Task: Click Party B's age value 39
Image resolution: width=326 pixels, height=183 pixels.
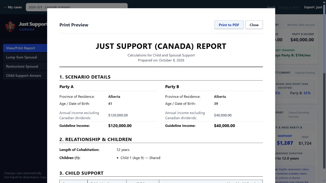Action: click(216, 104)
